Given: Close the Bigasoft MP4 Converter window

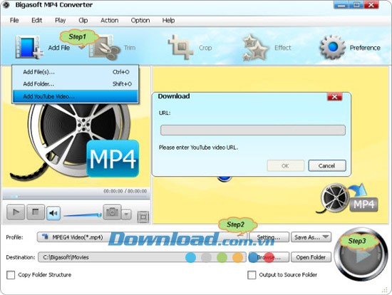Looking at the screenshot, I should (371, 5).
